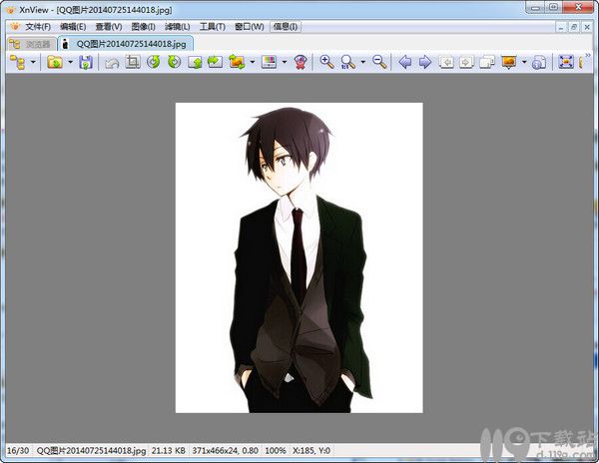Minimize the inner document window
The image size is (599, 463).
561,27
